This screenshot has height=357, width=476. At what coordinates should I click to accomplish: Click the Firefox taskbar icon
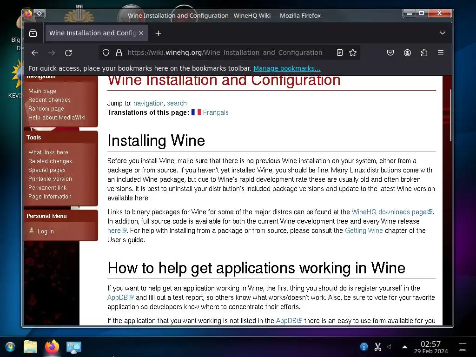tap(52, 347)
